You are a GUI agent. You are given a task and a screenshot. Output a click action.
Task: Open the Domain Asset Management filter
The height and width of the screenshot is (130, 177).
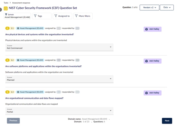pyautogui.click(x=17, y=16)
